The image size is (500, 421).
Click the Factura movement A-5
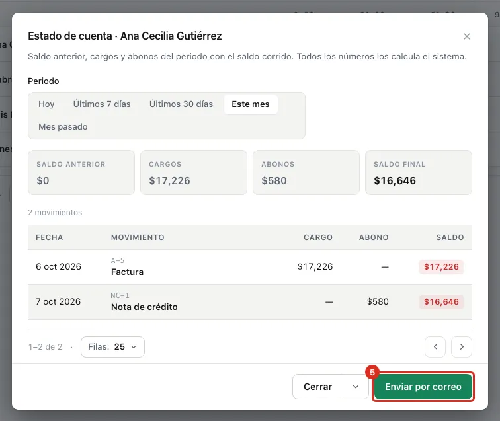pyautogui.click(x=127, y=267)
